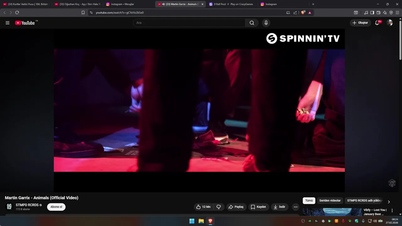The height and width of the screenshot is (226, 402).
Task: Open tab search icon in toolbar
Action: 356,13
